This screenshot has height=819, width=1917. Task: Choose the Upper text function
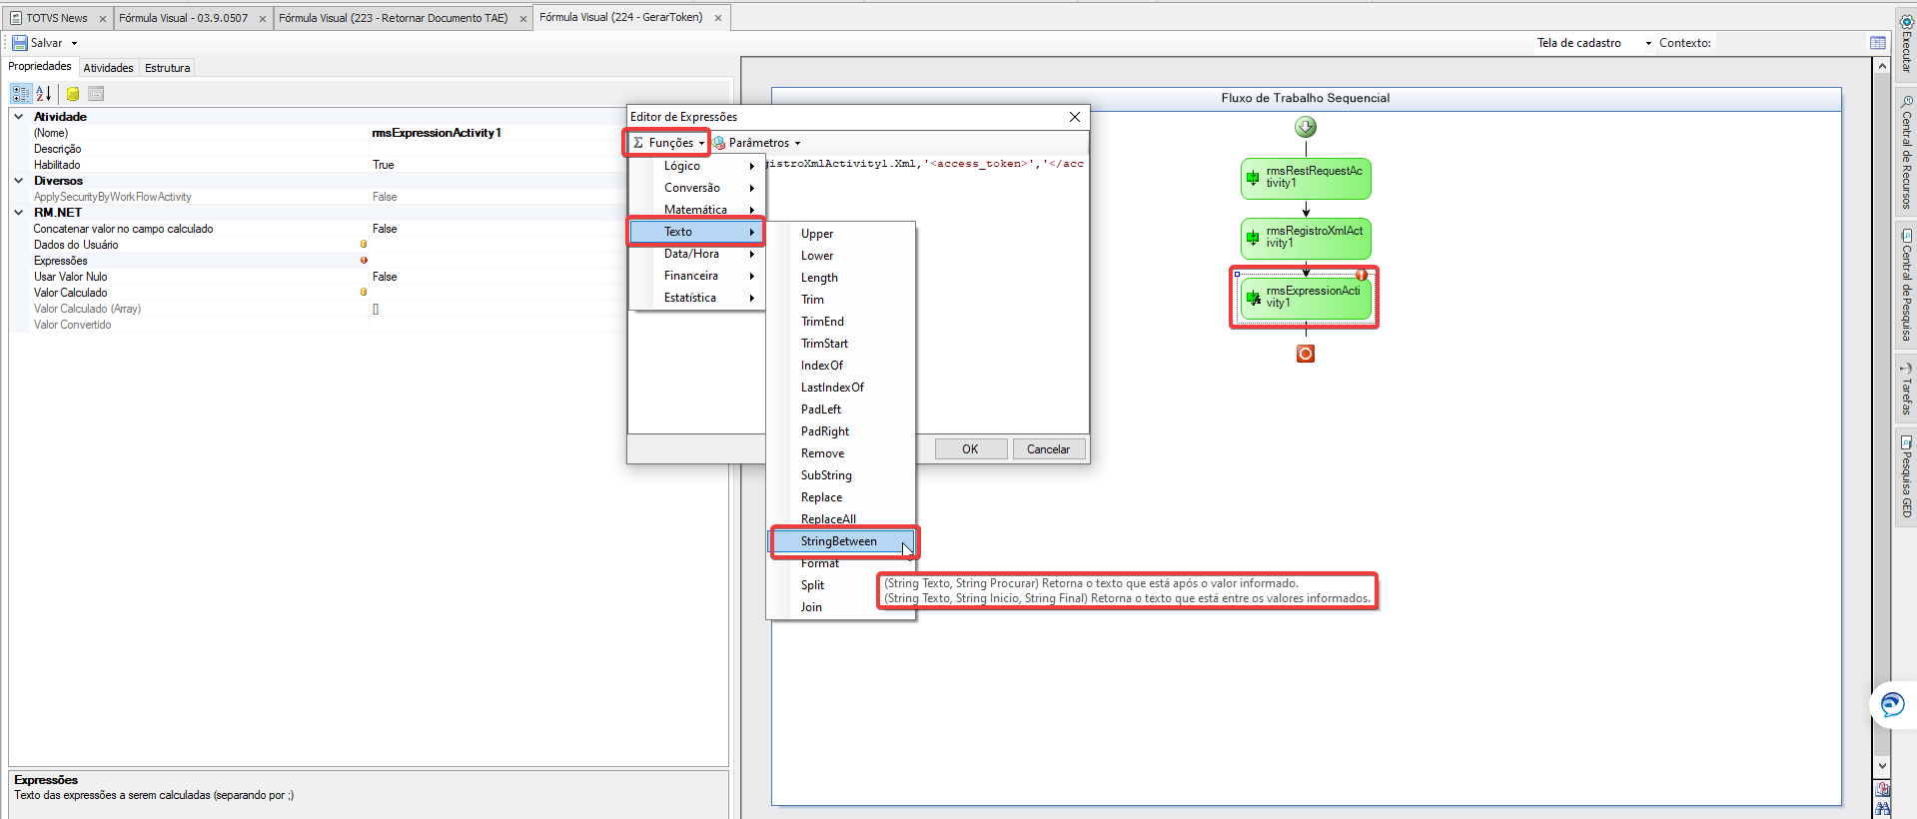(x=841, y=234)
